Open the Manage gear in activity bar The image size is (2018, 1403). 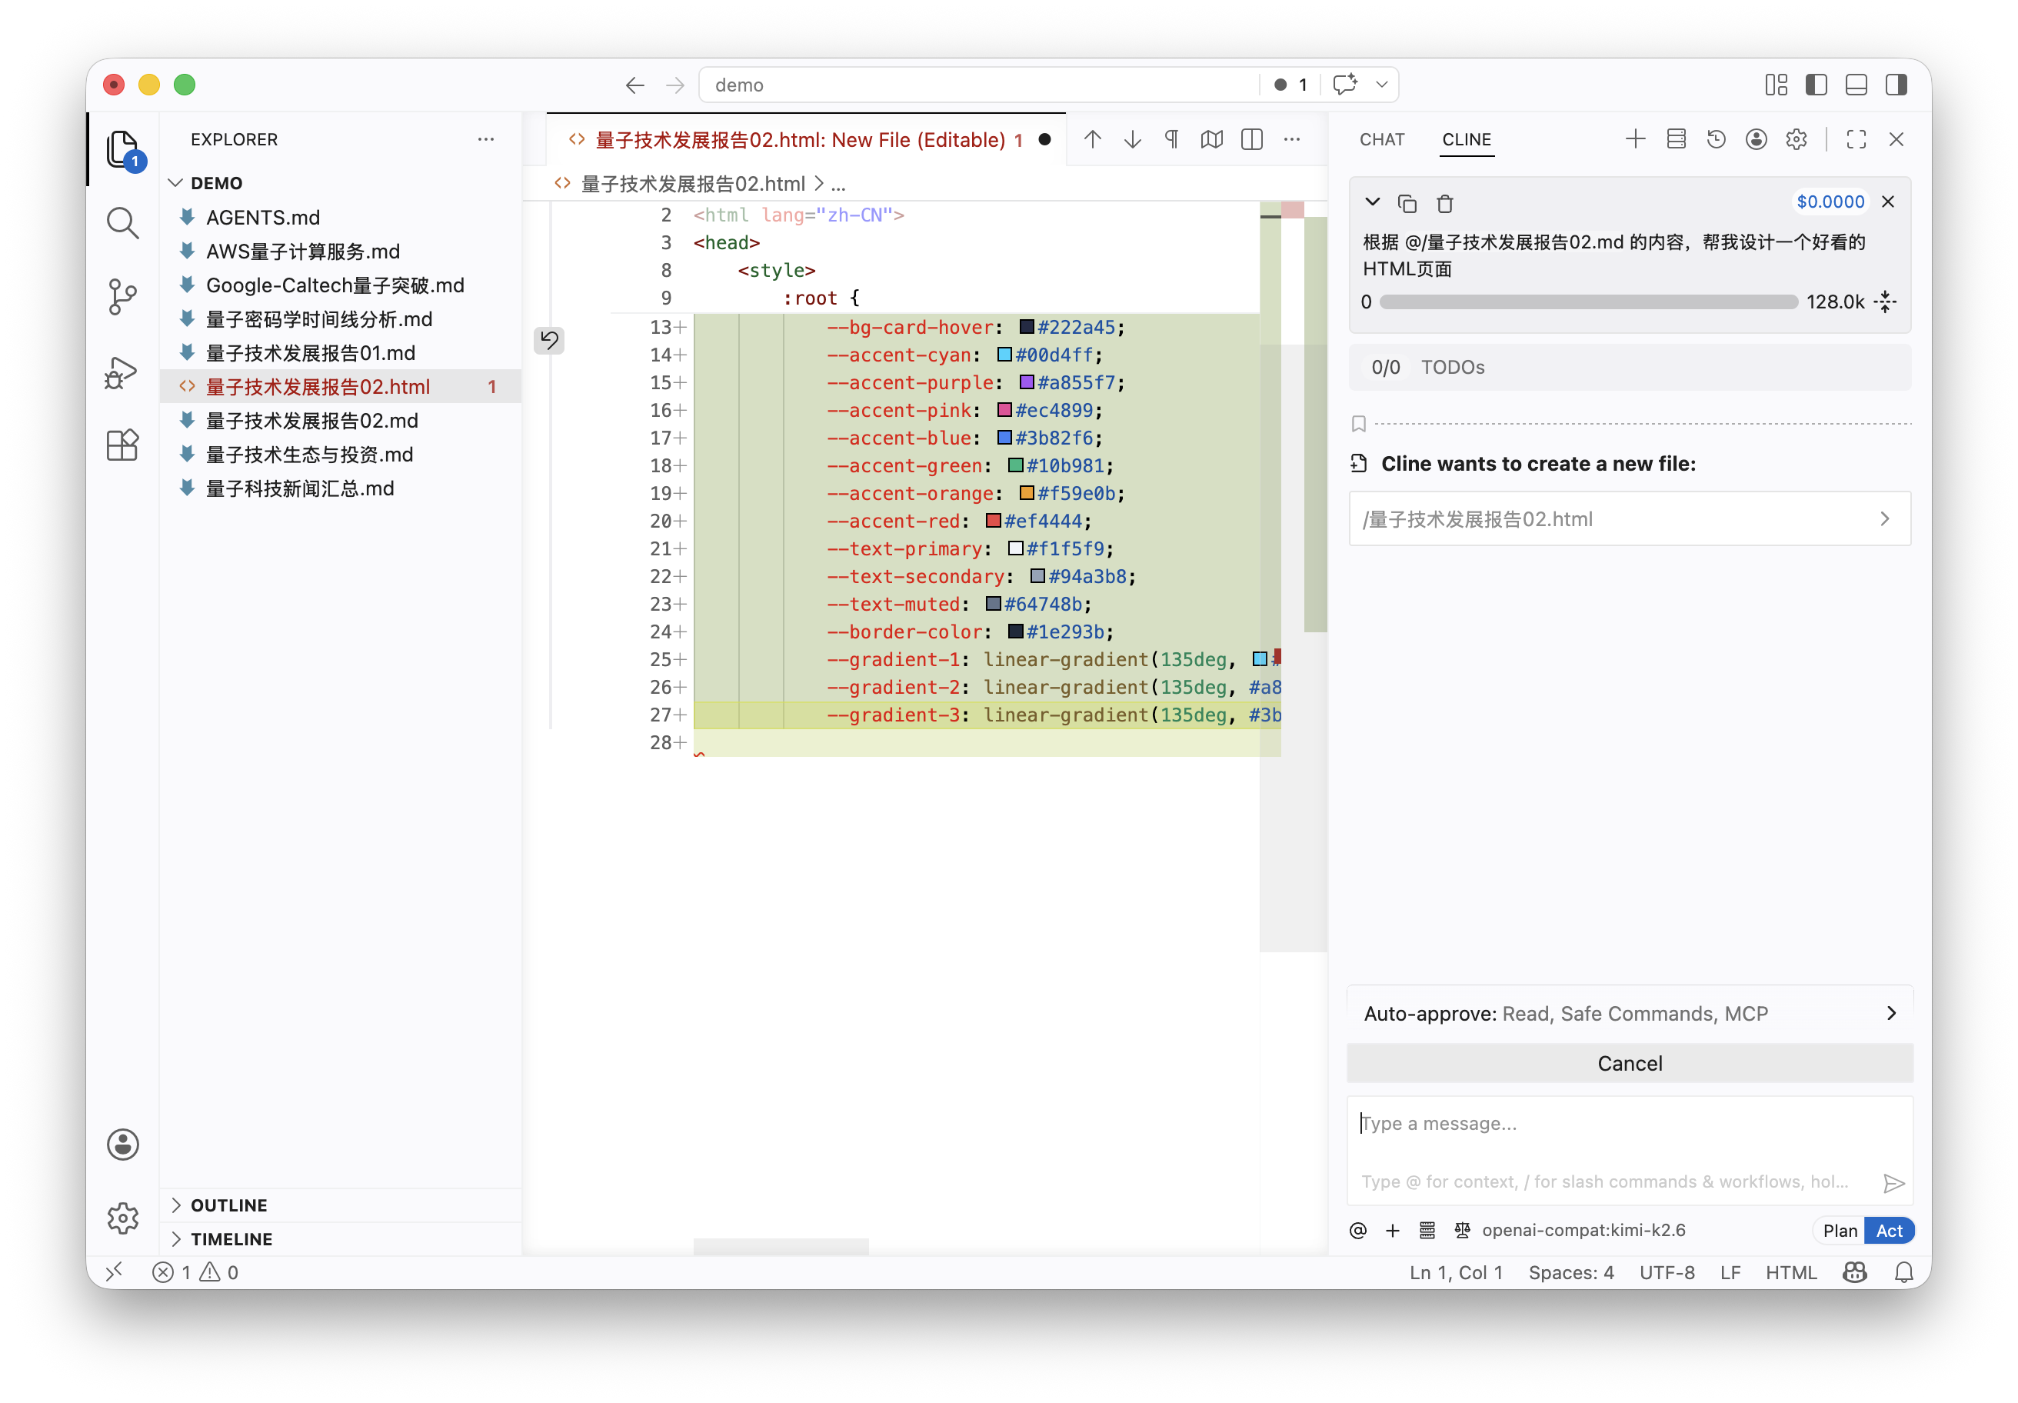tap(123, 1218)
